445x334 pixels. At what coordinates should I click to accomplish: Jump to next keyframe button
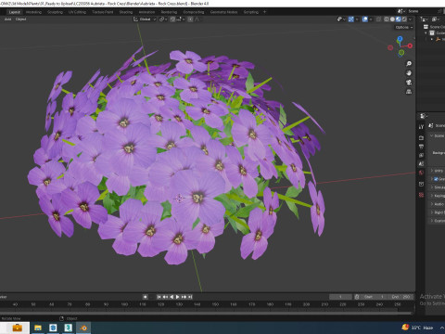[x=184, y=297]
